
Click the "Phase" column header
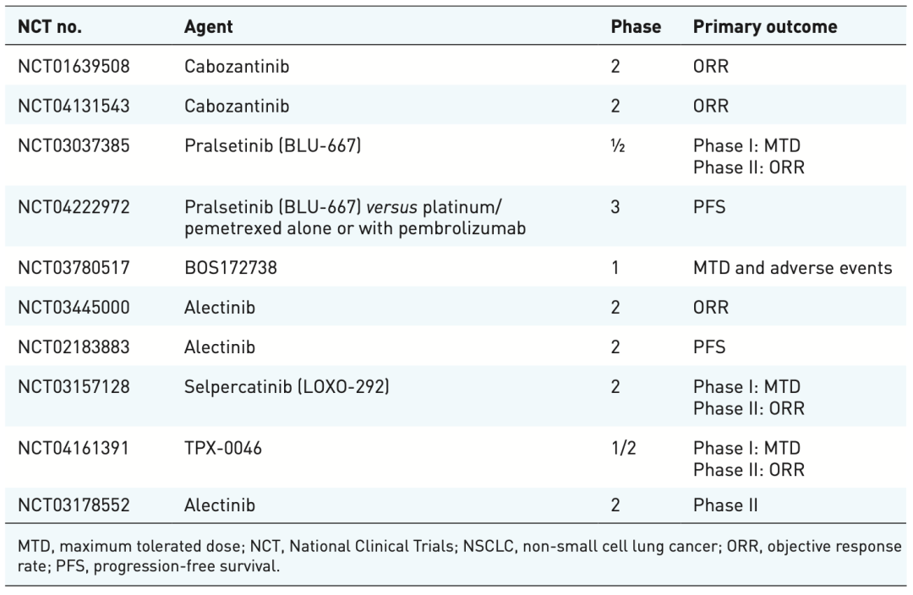636,26
